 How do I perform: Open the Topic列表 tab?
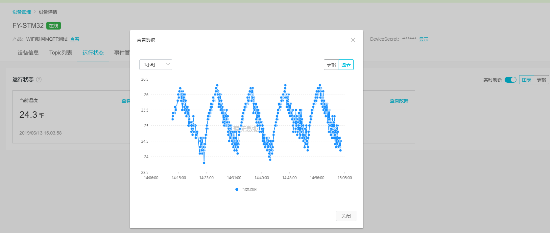coord(61,53)
